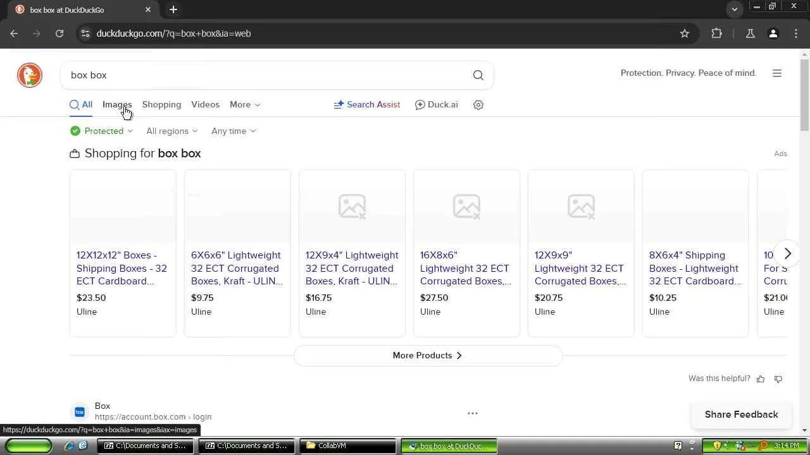Submit search with the magnifier icon
Viewport: 810px width, 455px height.
pyautogui.click(x=478, y=75)
